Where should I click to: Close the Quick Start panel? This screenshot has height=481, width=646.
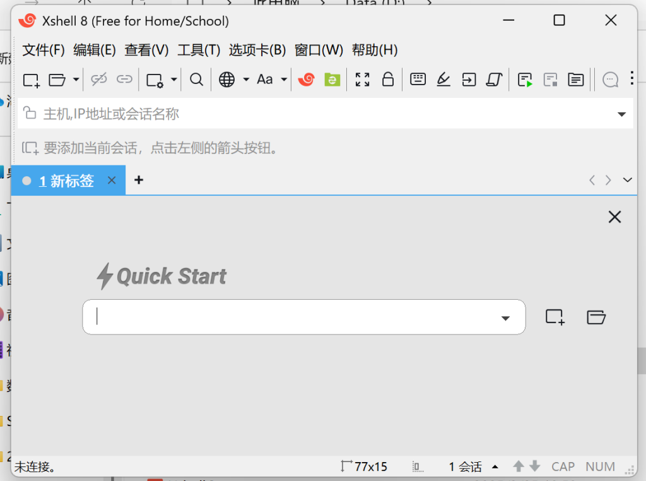[x=614, y=217]
